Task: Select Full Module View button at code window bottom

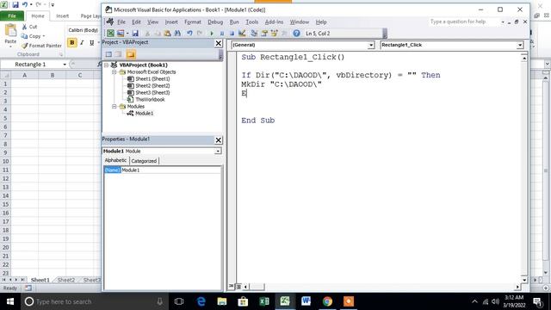Action: 238,287
